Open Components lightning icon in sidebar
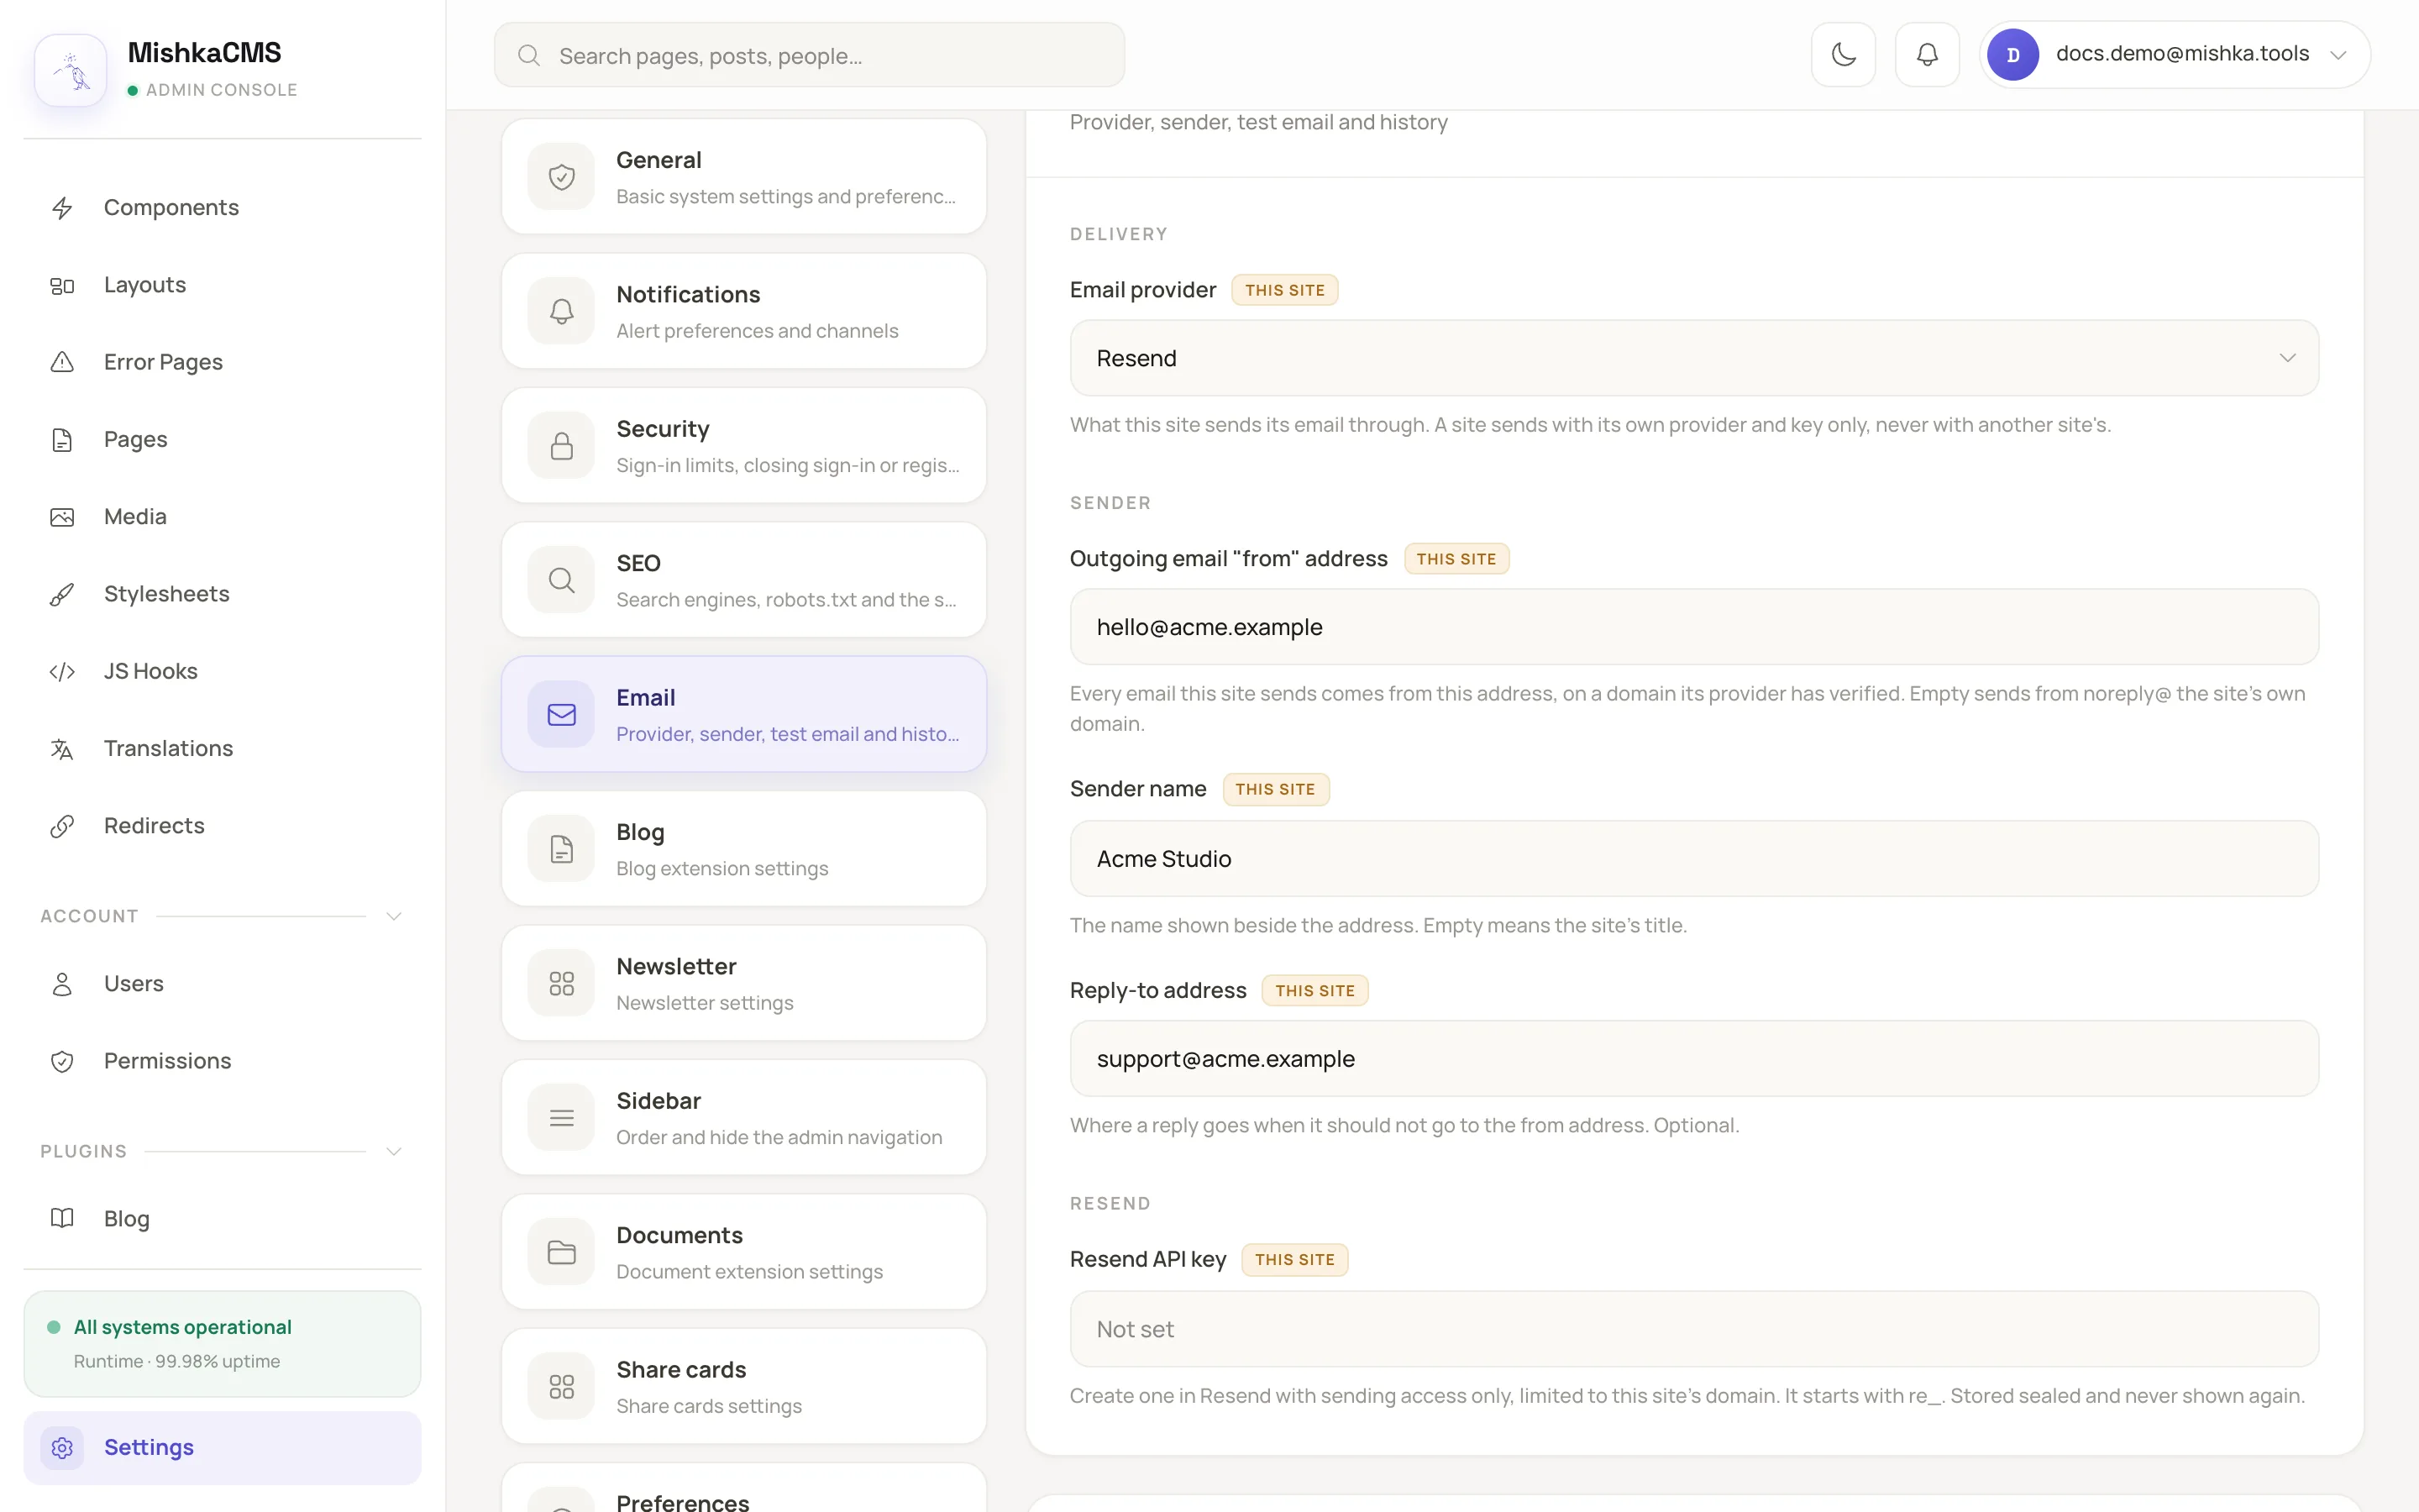Screen dimensions: 2419x1512 point(62,208)
